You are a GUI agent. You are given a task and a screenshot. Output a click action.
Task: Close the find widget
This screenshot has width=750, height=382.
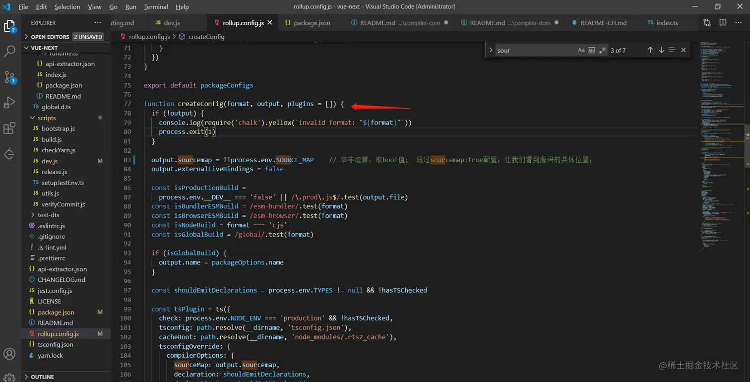pyautogui.click(x=684, y=50)
